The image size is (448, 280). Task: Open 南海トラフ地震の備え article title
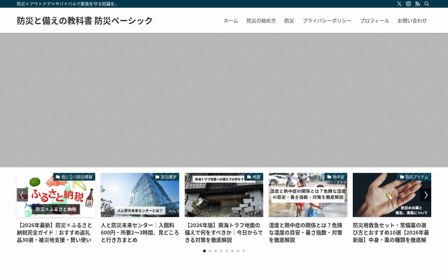[x=224, y=232]
